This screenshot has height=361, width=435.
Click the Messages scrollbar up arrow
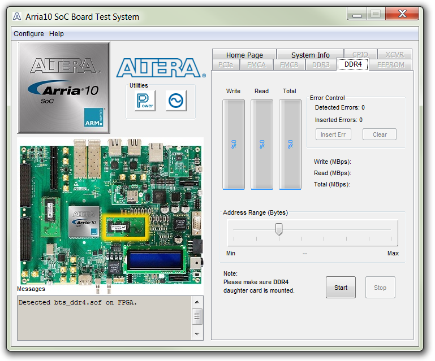pos(197,302)
